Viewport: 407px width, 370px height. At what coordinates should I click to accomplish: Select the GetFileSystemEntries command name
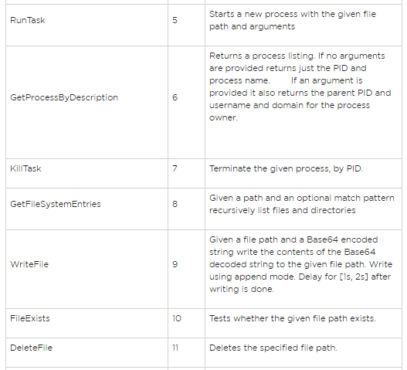click(56, 204)
